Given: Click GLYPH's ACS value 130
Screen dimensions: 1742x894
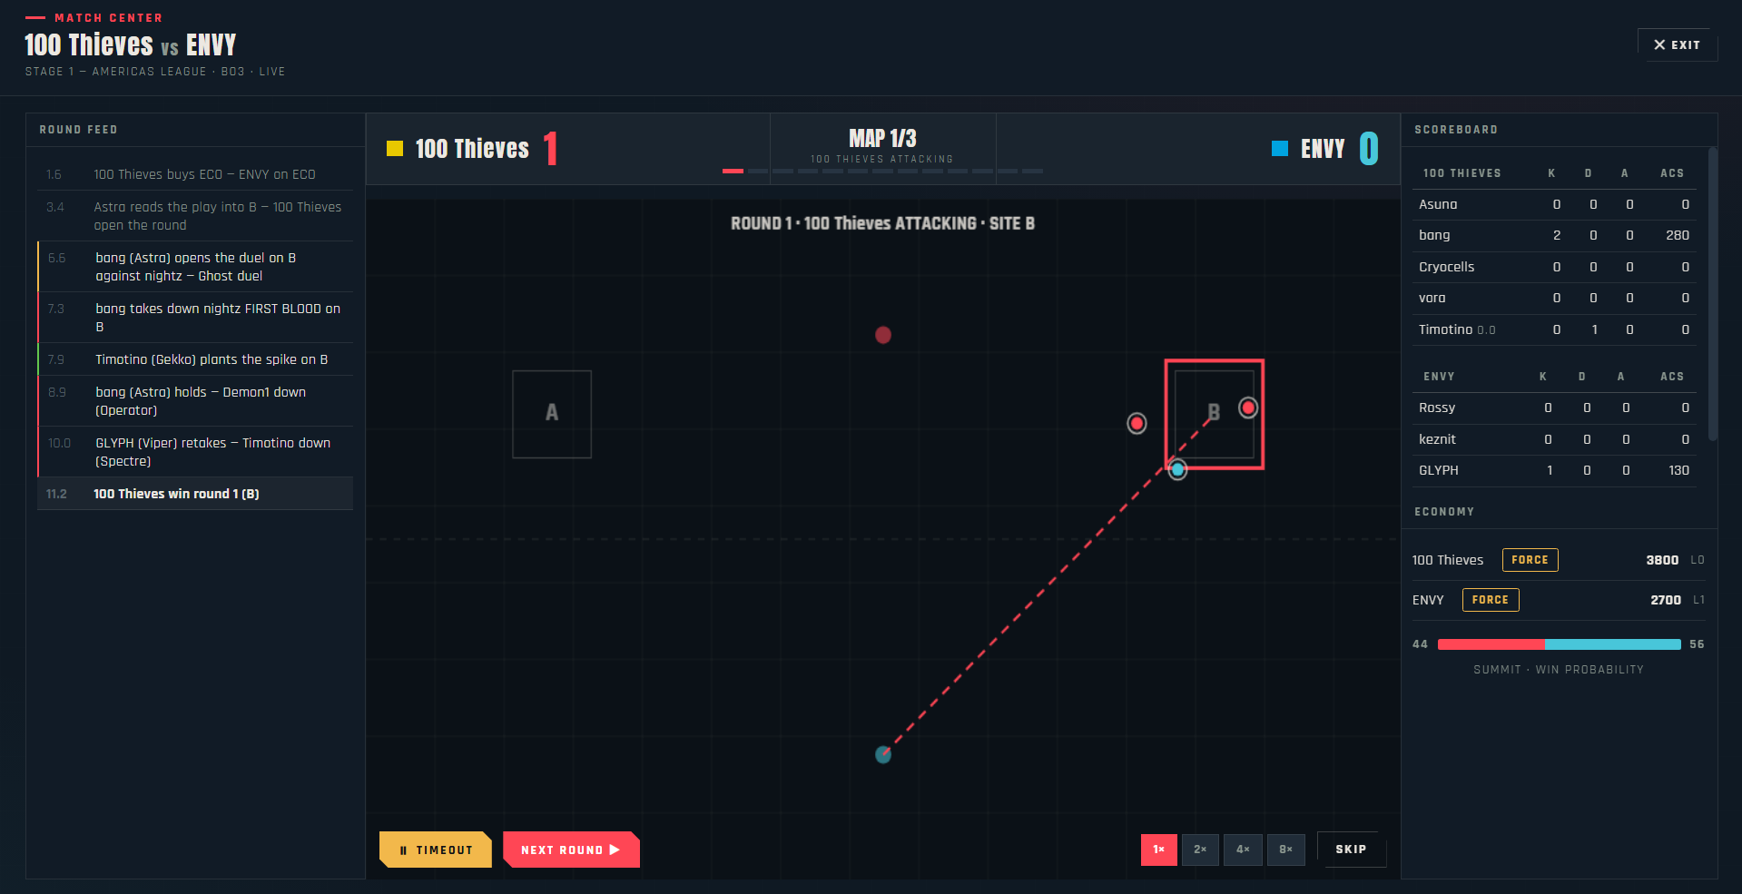Looking at the screenshot, I should tap(1678, 470).
